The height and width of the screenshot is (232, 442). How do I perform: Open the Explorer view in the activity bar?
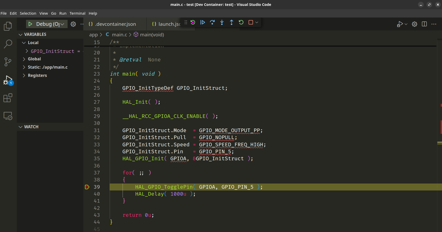coord(8,26)
